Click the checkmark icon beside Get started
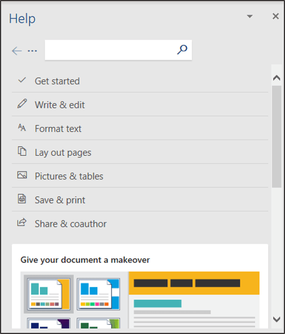Image resolution: width=285 pixels, height=334 pixels. tap(22, 80)
